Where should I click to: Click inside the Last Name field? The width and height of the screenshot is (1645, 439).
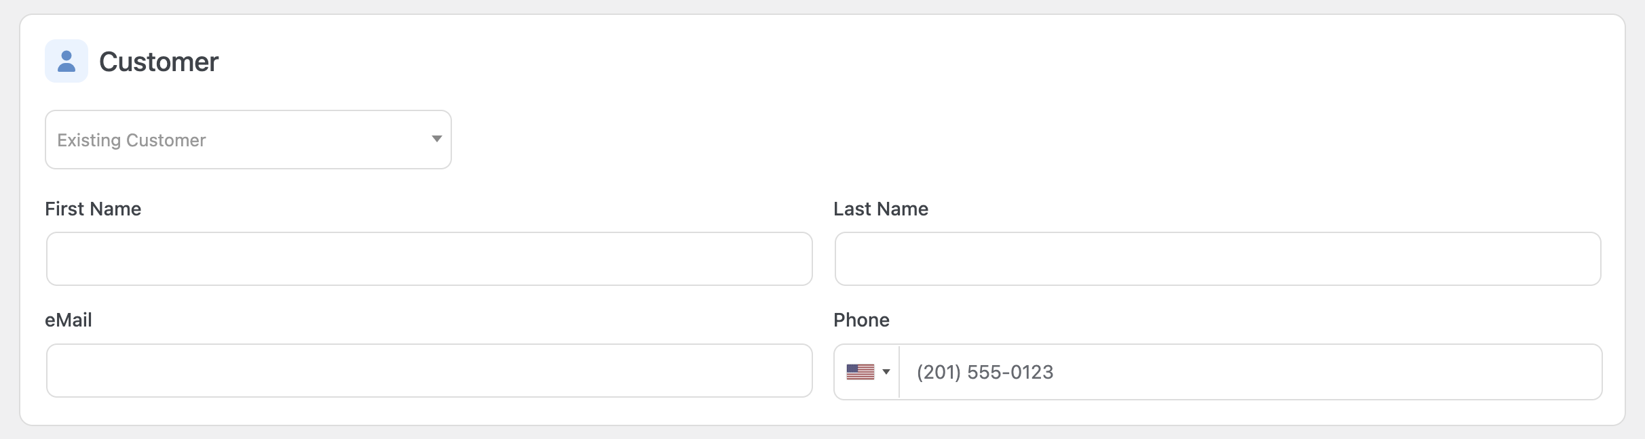coord(1217,259)
